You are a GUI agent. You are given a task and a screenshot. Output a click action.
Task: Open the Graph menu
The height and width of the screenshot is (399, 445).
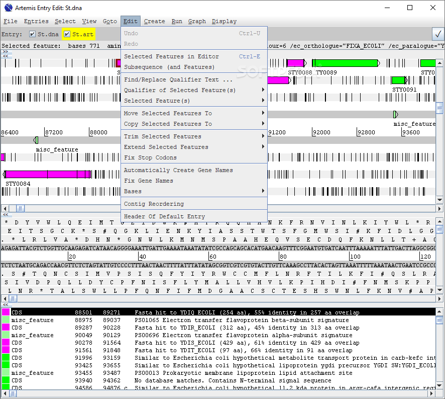(197, 21)
